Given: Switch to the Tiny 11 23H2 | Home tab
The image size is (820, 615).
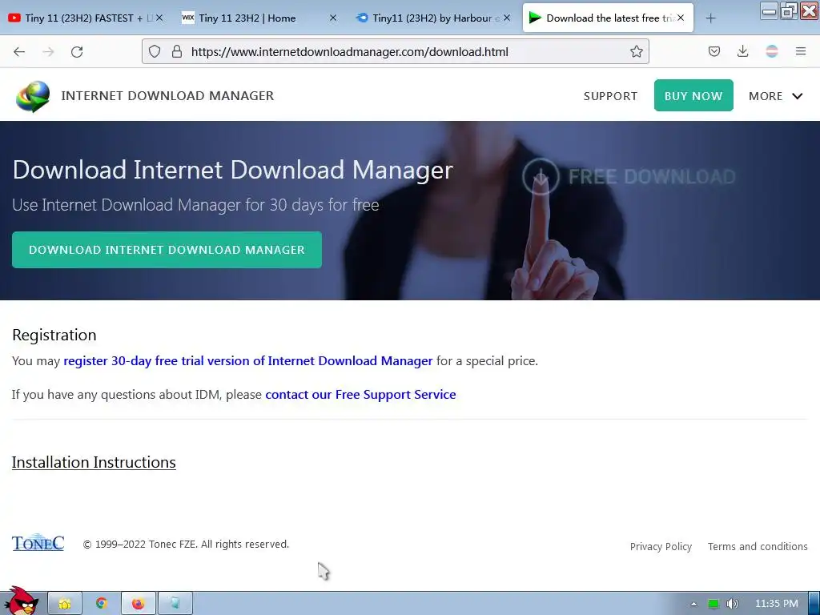Looking at the screenshot, I should click(x=259, y=18).
